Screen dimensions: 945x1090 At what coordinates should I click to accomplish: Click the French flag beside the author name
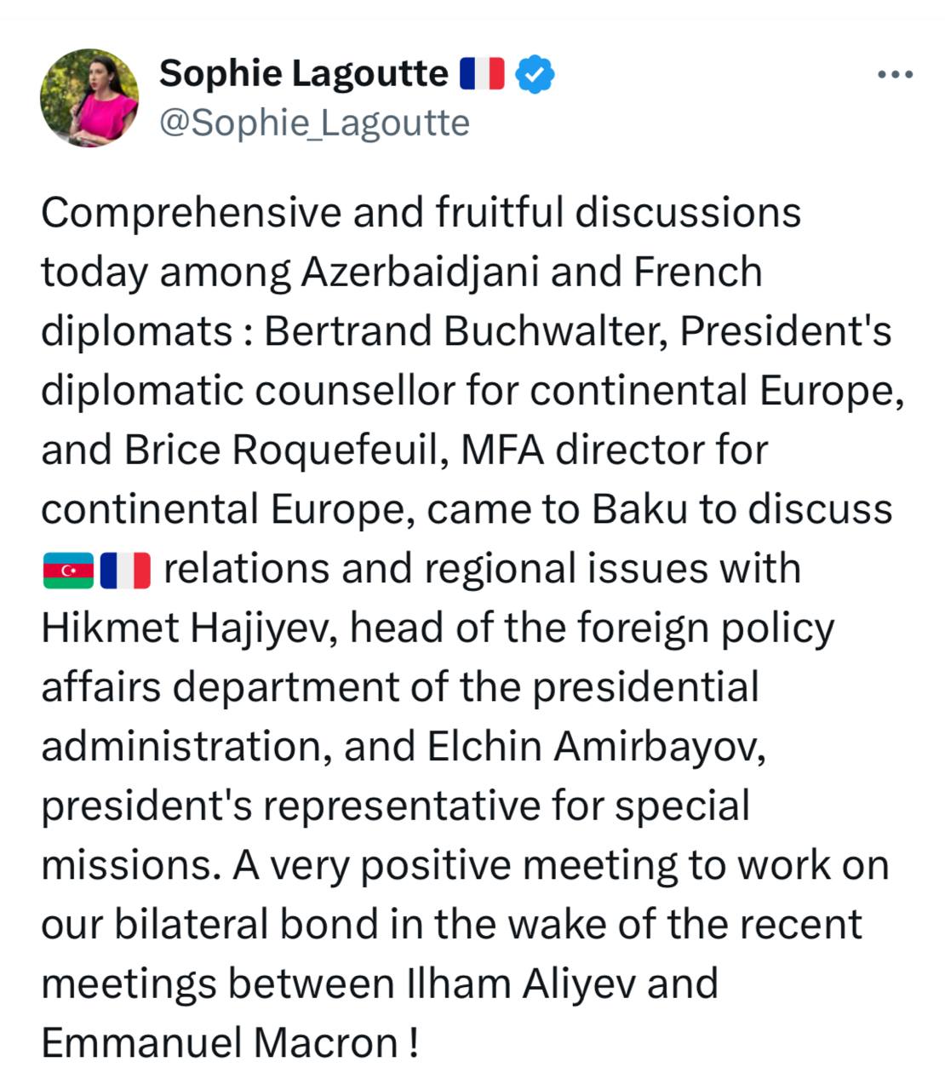[482, 74]
